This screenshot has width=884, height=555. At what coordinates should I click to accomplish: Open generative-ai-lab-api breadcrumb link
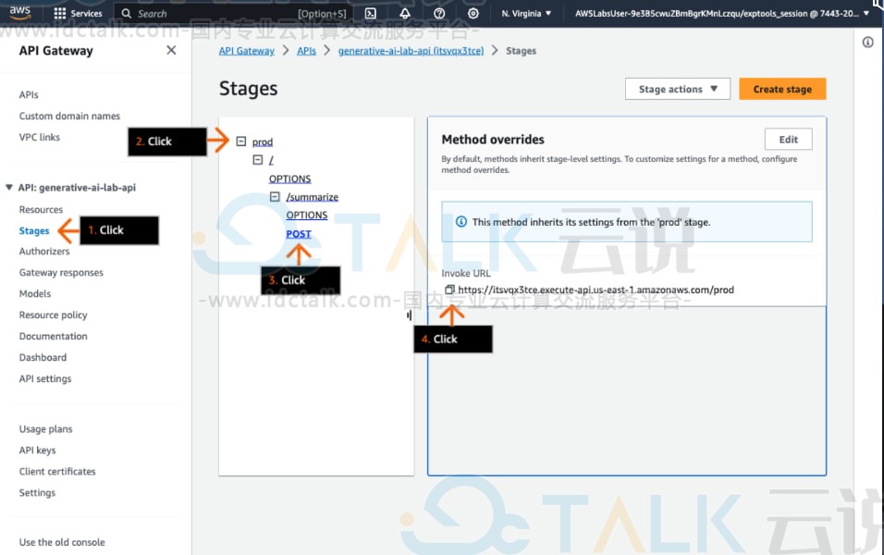click(411, 51)
